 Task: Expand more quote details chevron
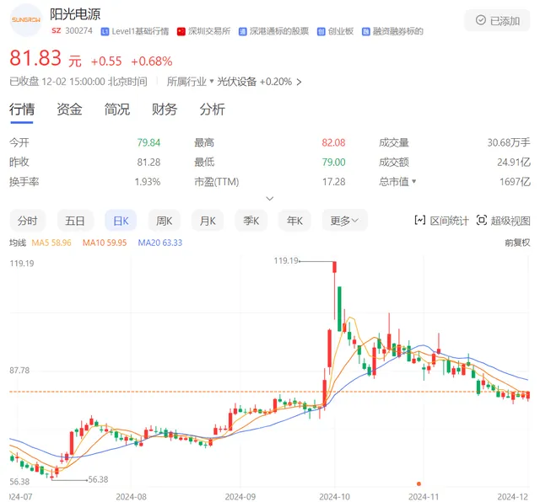270,199
